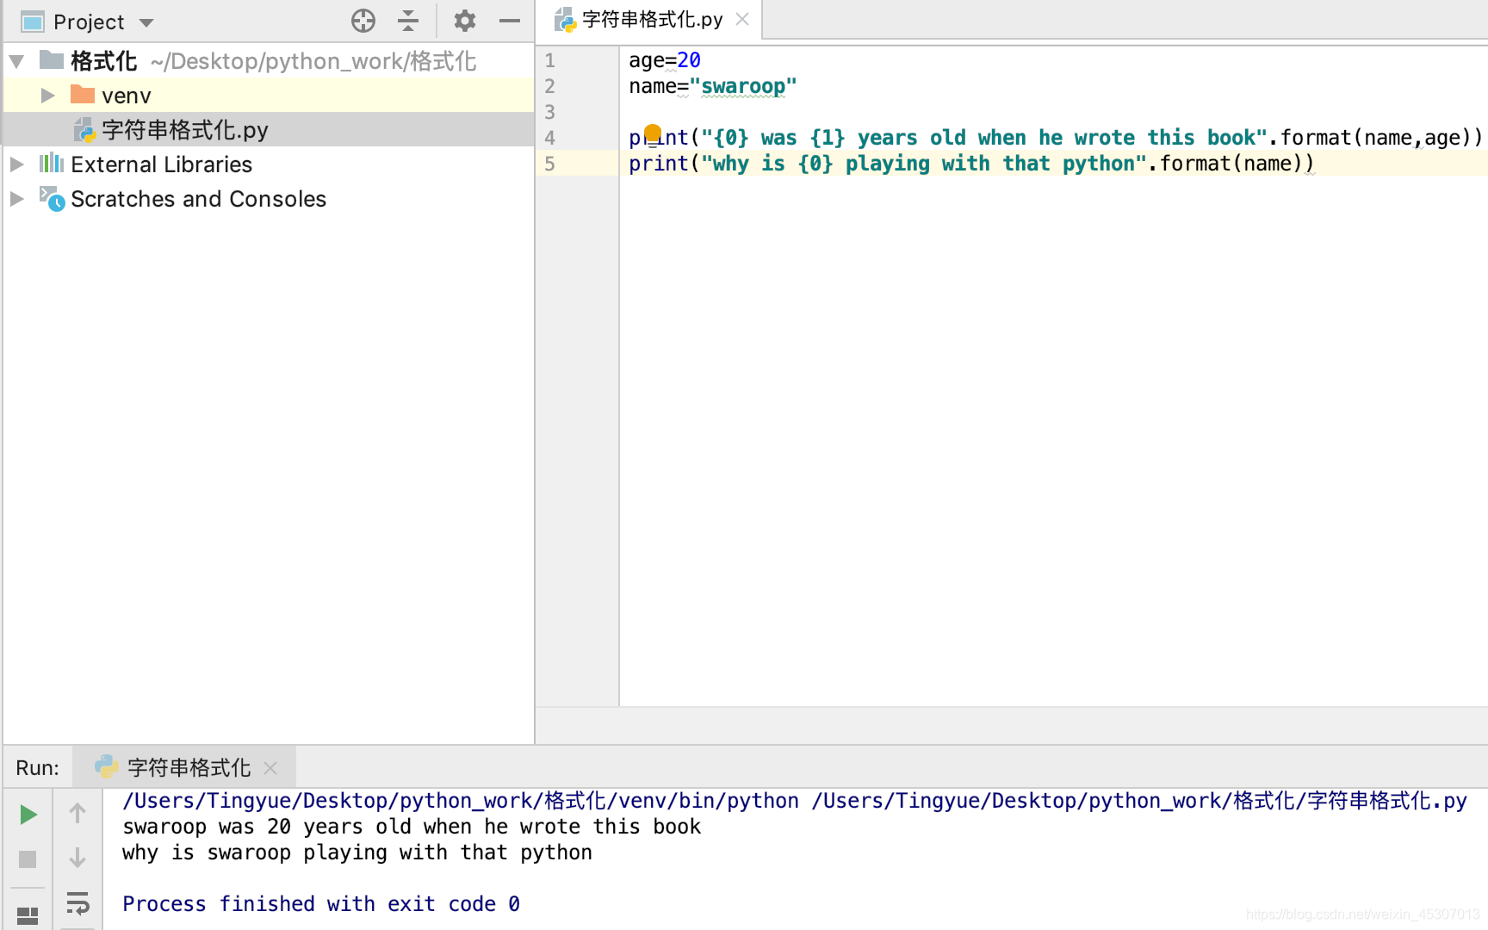Expand External Libraries node
Viewport: 1488px width, 930px height.
pyautogui.click(x=16, y=164)
